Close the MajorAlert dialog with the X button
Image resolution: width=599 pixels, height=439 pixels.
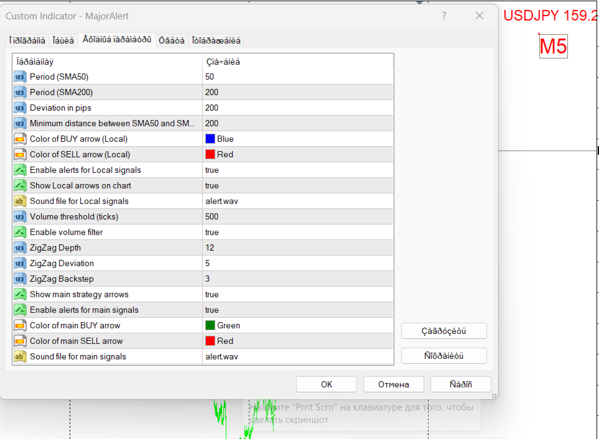480,16
